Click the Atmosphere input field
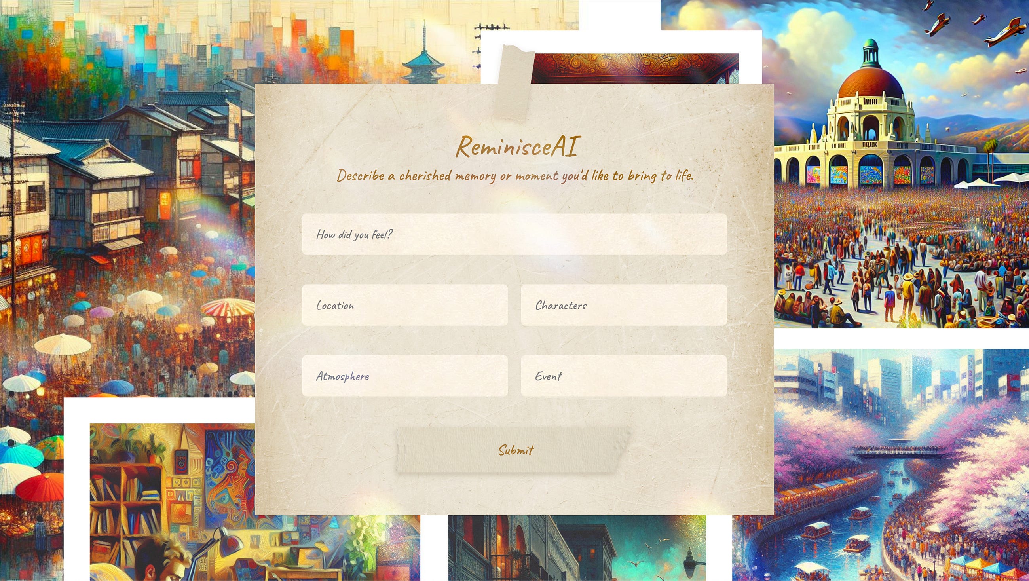 [405, 375]
